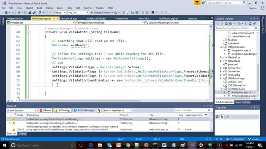Open the ProtoService project navigation dropdown
Screen dimensions: 266x149
tap(41, 23)
